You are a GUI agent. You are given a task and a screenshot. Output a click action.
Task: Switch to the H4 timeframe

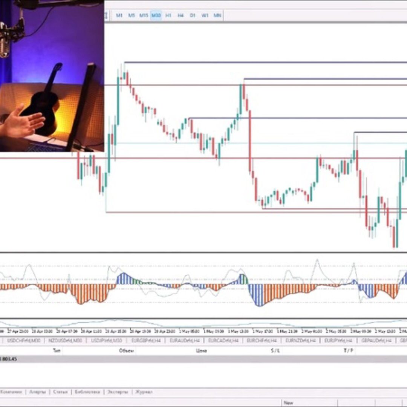click(181, 15)
